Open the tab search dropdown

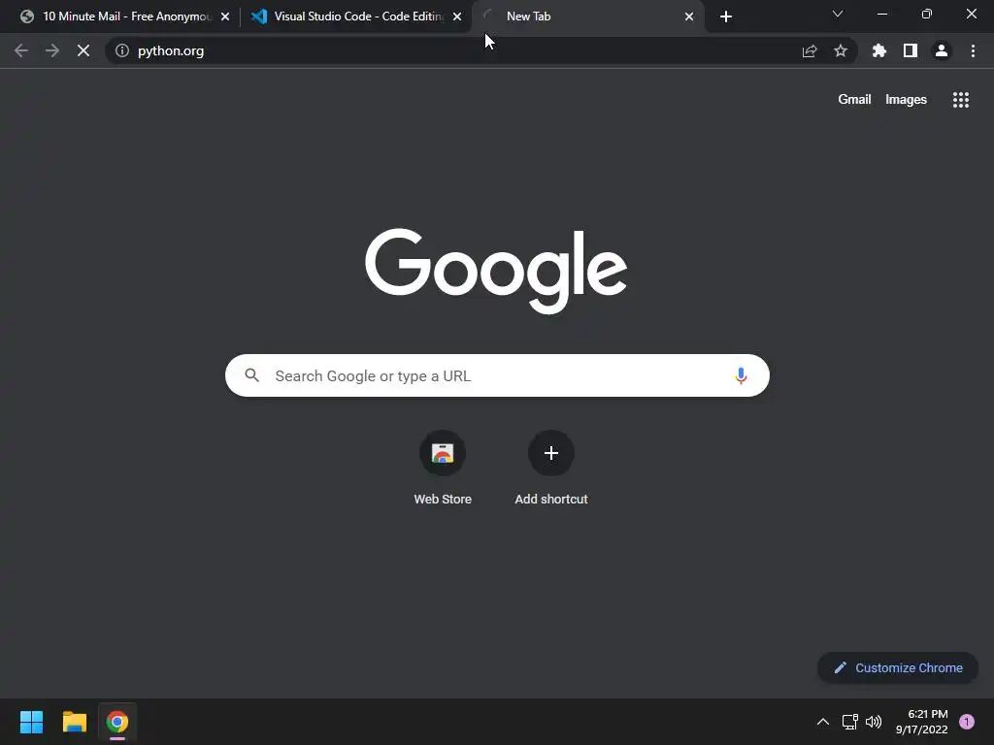[838, 14]
